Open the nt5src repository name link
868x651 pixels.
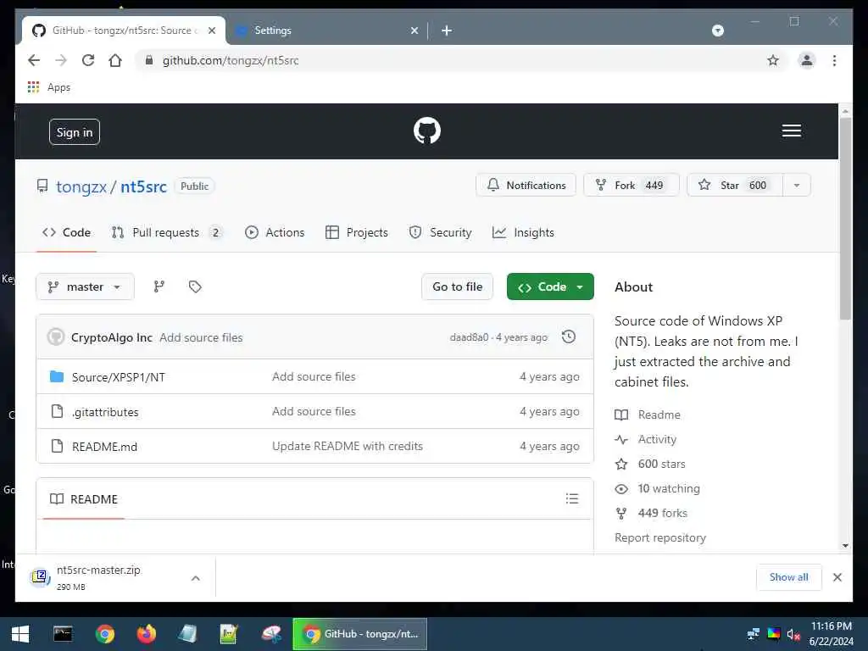pos(143,187)
